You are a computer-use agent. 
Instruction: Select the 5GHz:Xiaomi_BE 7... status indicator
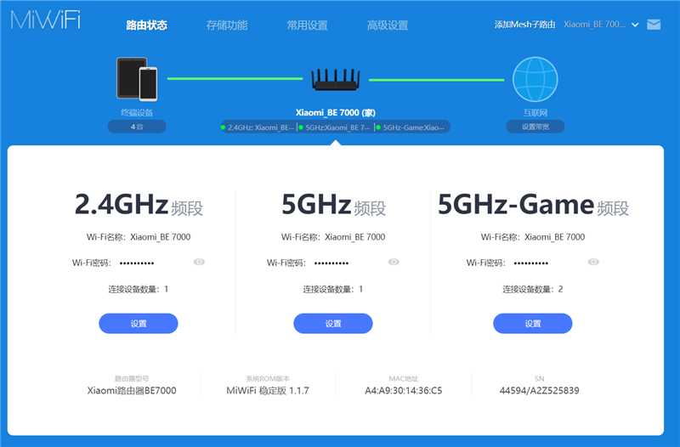click(x=334, y=127)
